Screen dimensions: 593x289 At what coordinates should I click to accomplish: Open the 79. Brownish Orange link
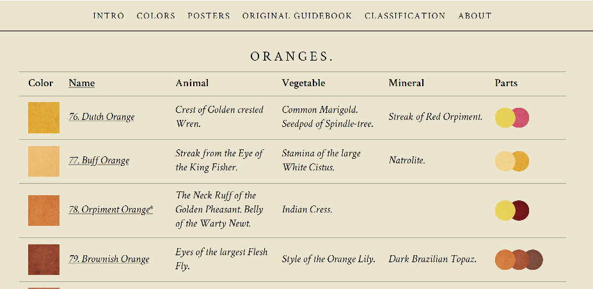click(x=109, y=259)
